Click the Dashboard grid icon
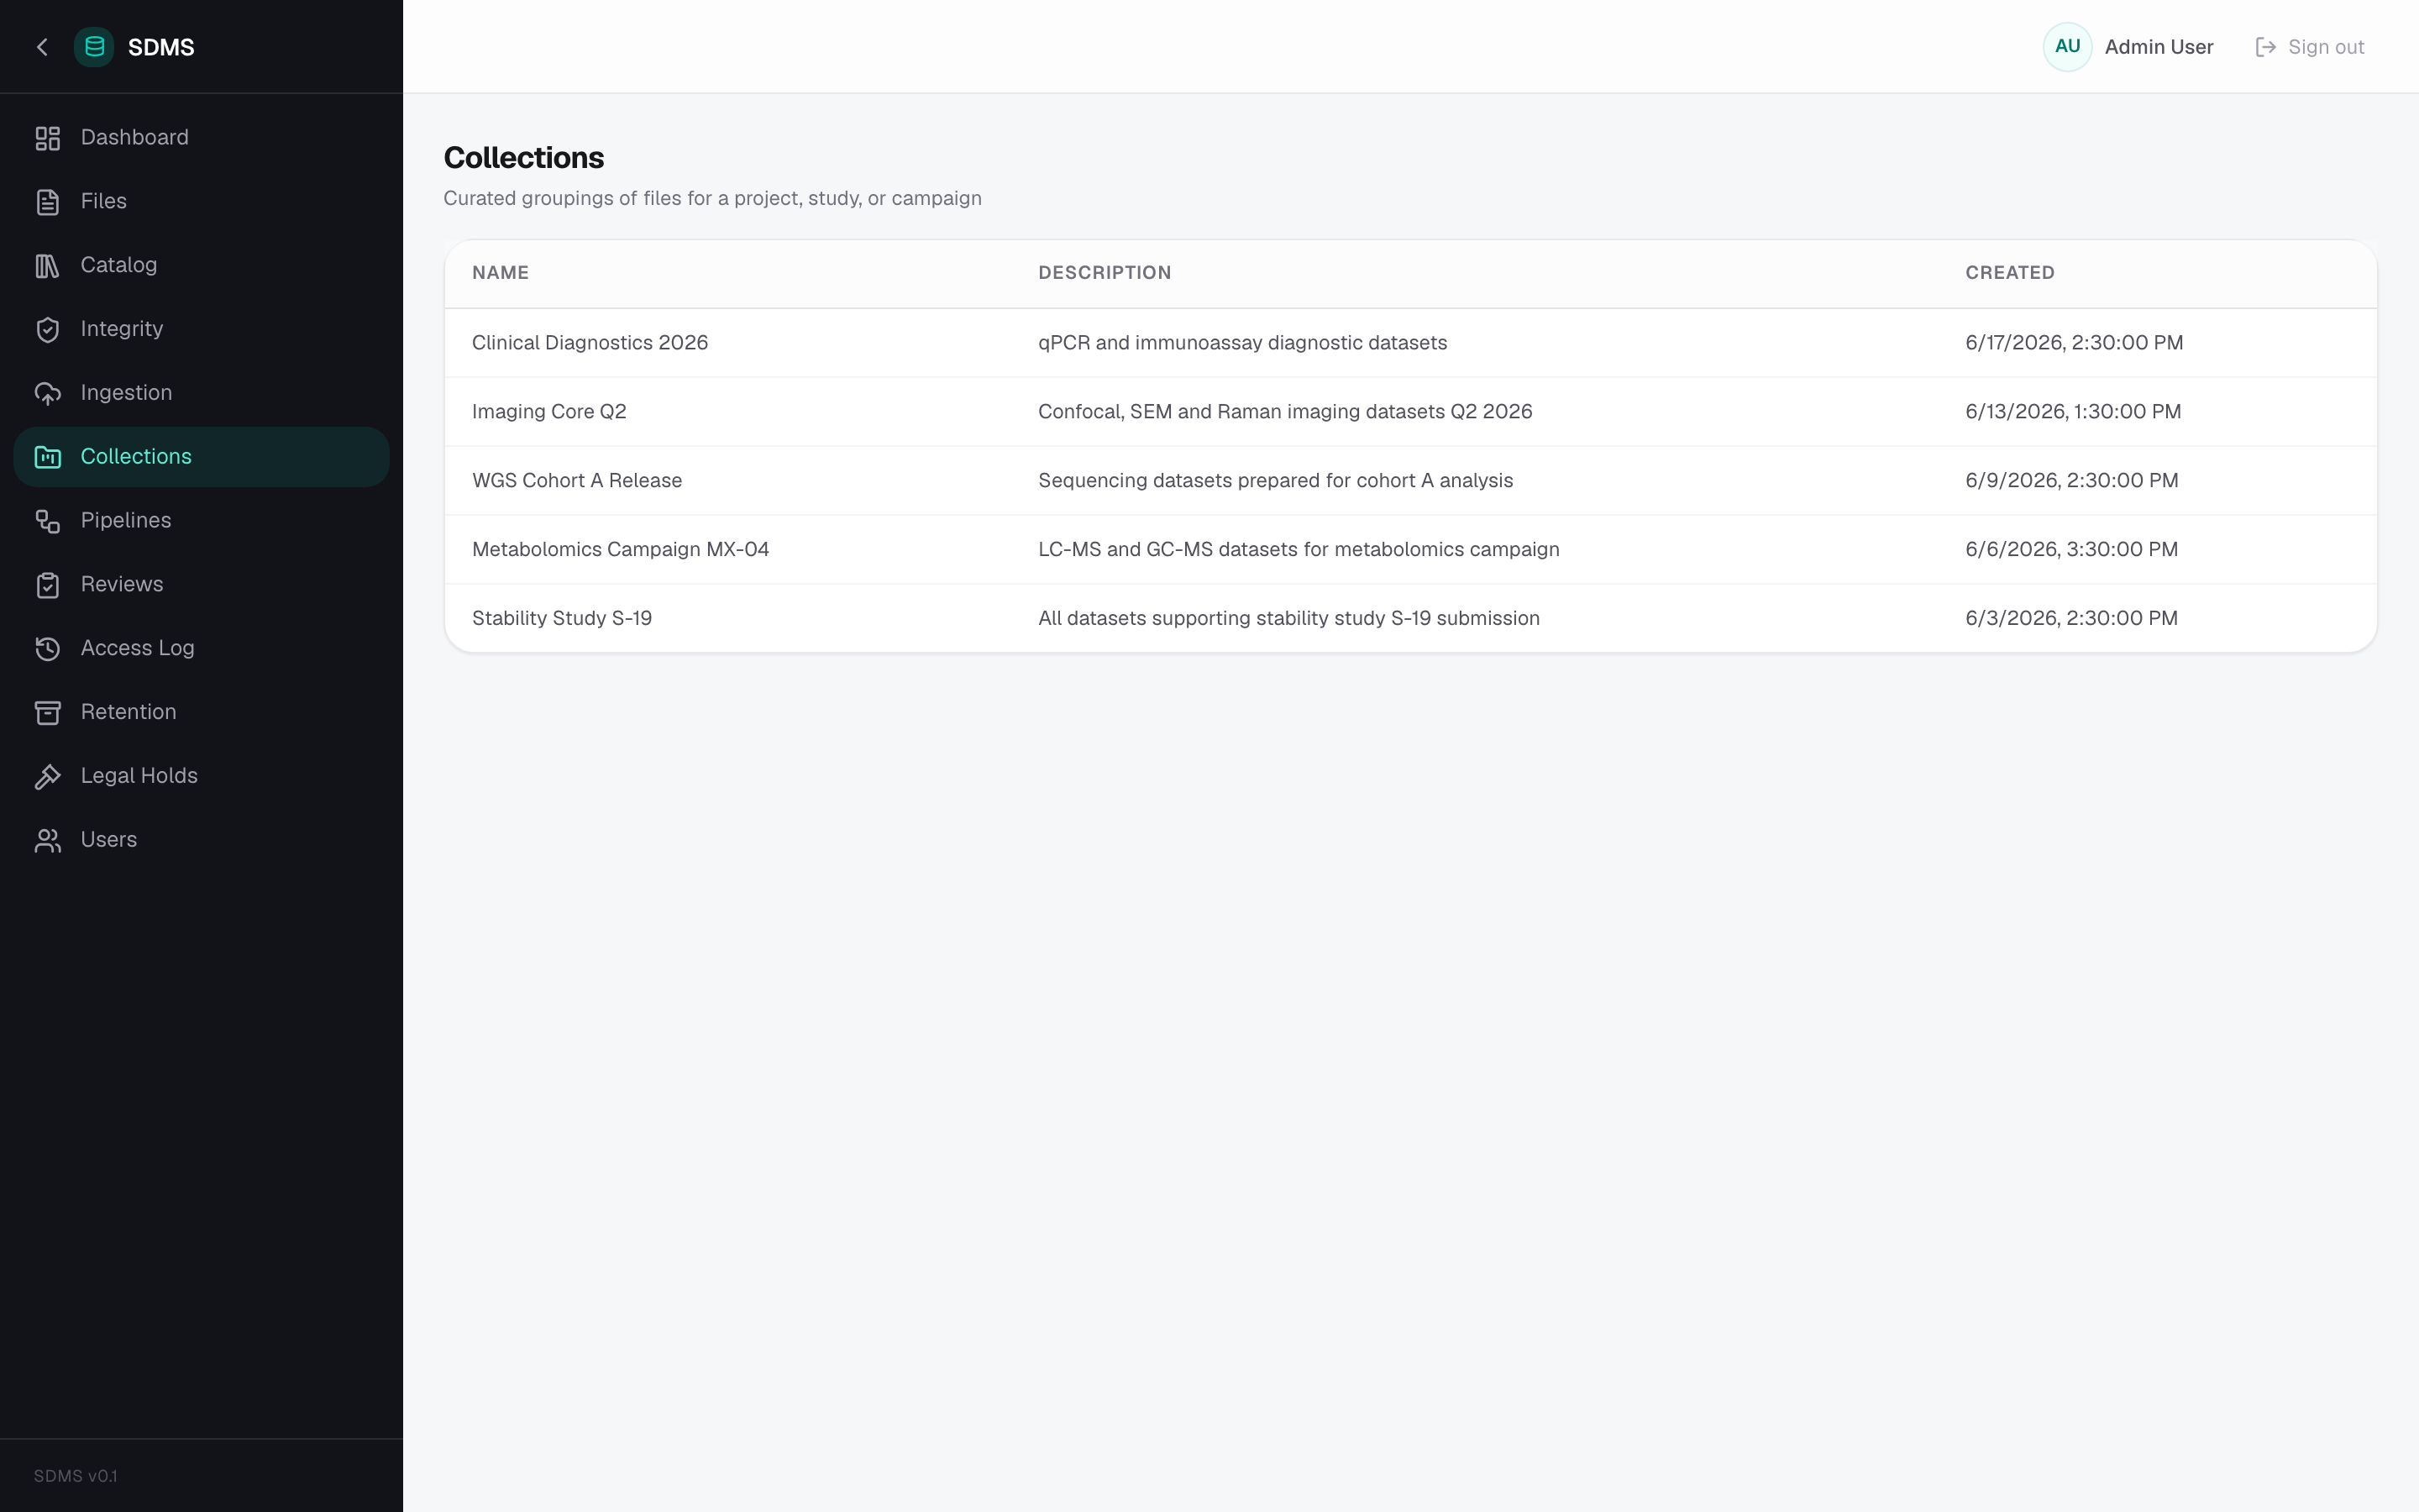The width and height of the screenshot is (2419, 1512). [x=48, y=138]
